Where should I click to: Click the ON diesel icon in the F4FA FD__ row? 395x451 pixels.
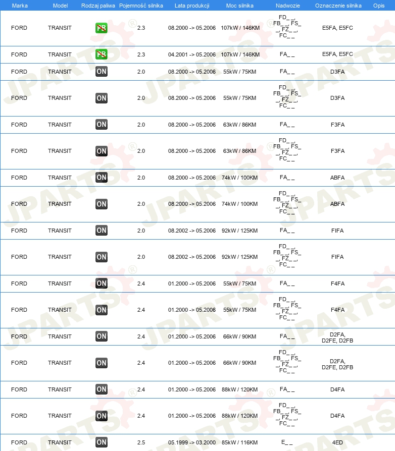coord(102,310)
